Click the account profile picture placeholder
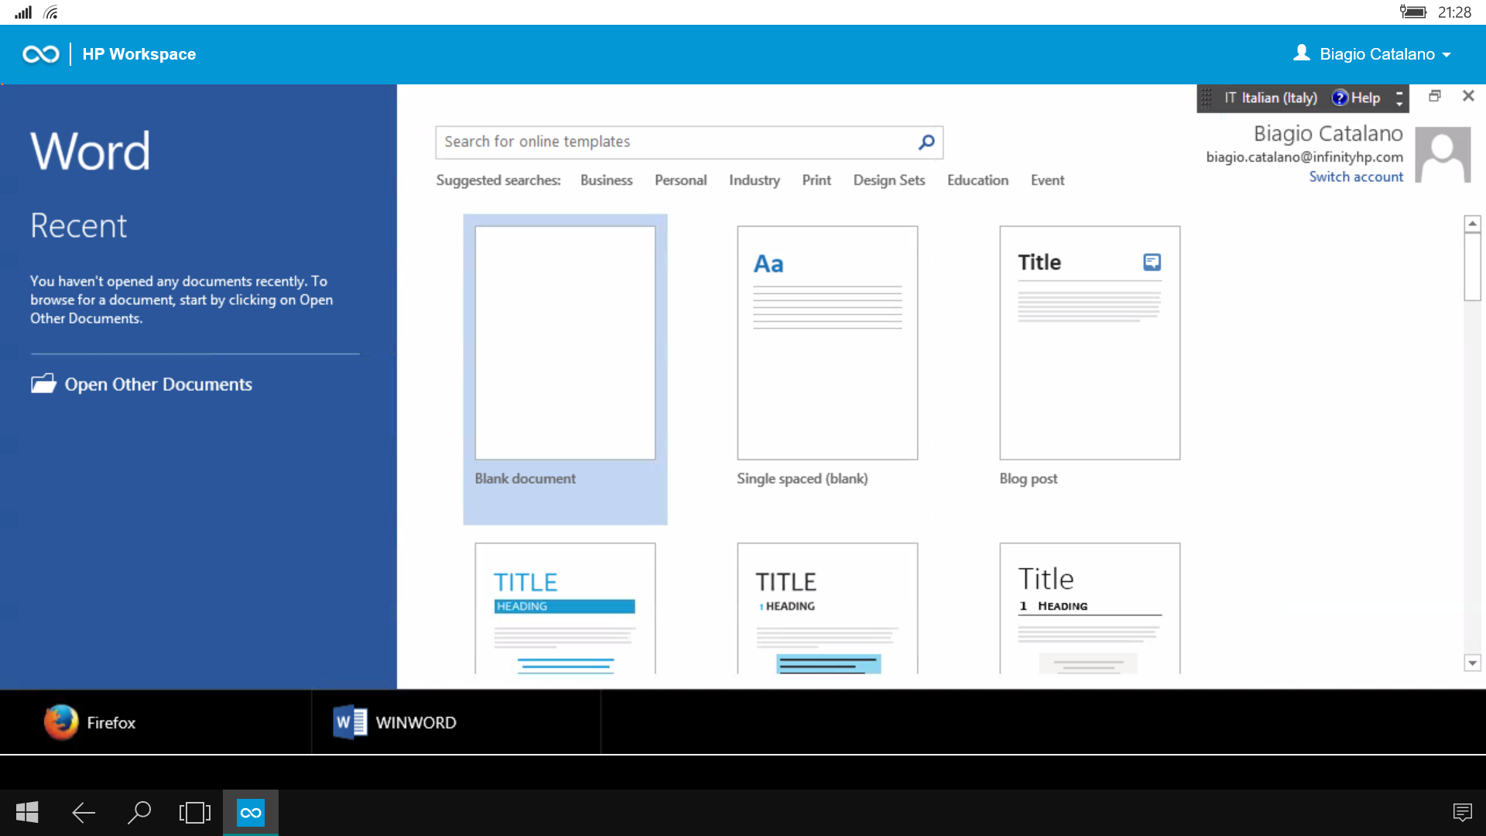The width and height of the screenshot is (1486, 836). [1443, 155]
